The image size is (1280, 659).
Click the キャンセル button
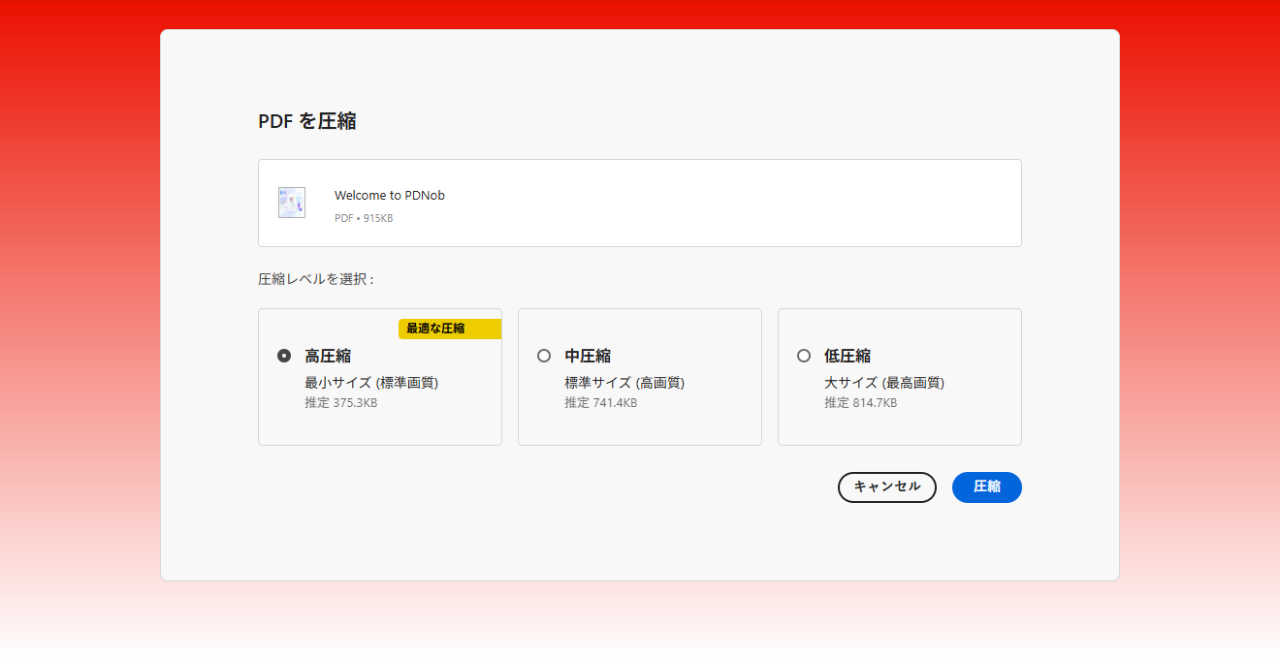(887, 487)
